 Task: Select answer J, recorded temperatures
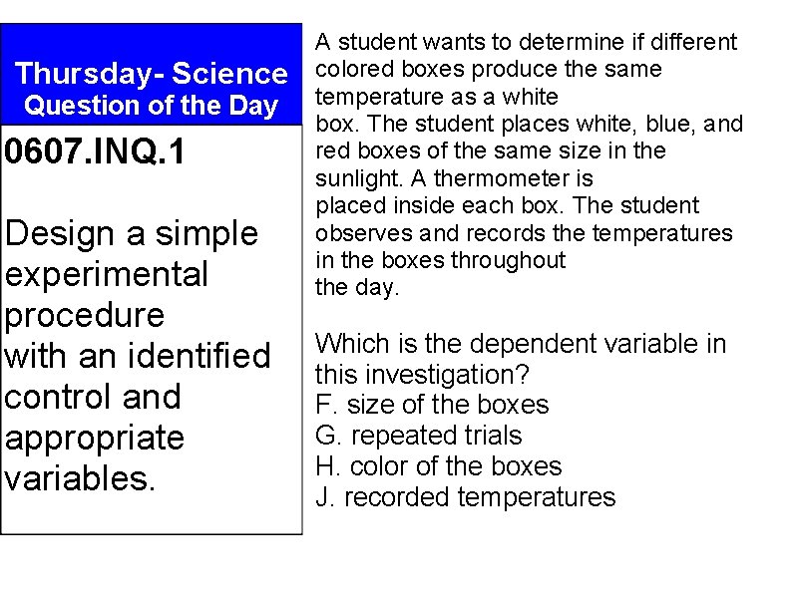click(x=465, y=497)
